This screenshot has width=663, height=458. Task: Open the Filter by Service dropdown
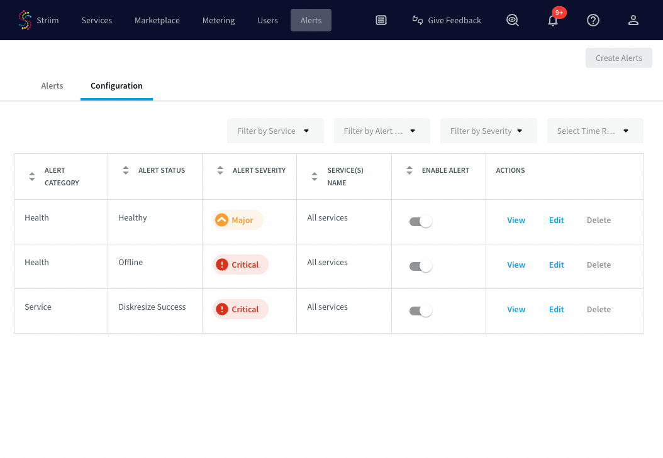[x=275, y=131]
